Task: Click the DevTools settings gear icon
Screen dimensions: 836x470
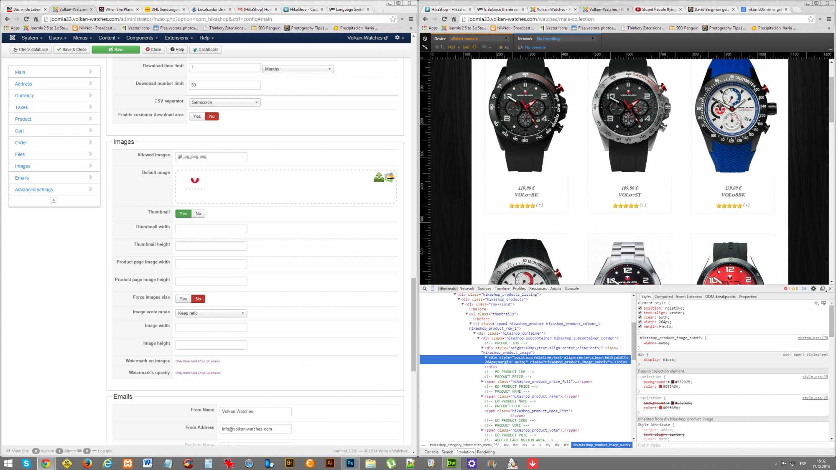Action: (x=813, y=289)
